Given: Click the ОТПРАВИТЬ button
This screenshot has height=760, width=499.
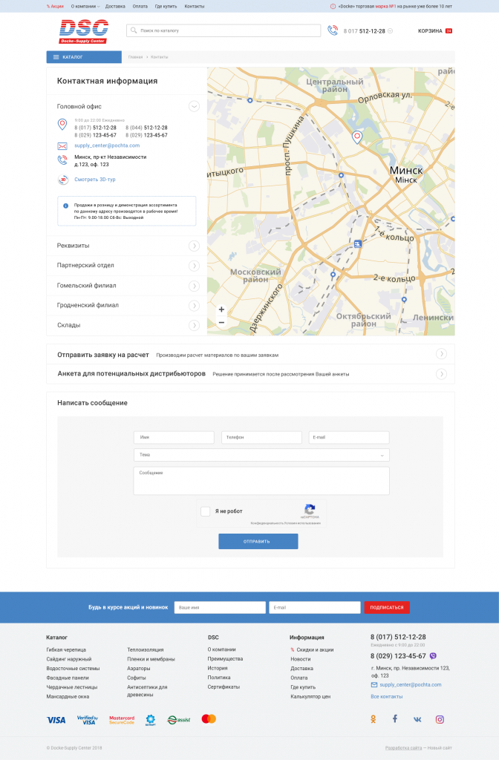Looking at the screenshot, I should 258,541.
